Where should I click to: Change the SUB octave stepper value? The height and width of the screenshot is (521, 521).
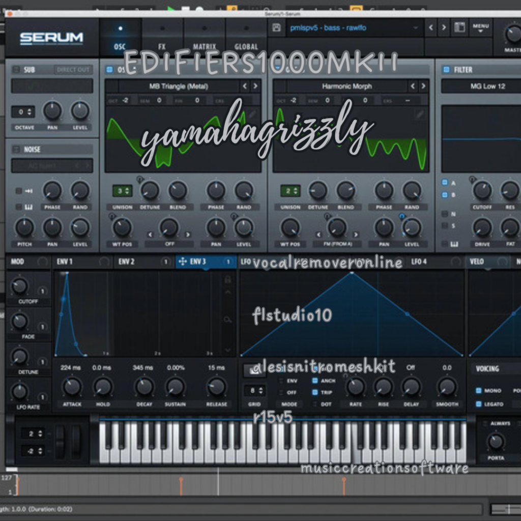pyautogui.click(x=22, y=112)
